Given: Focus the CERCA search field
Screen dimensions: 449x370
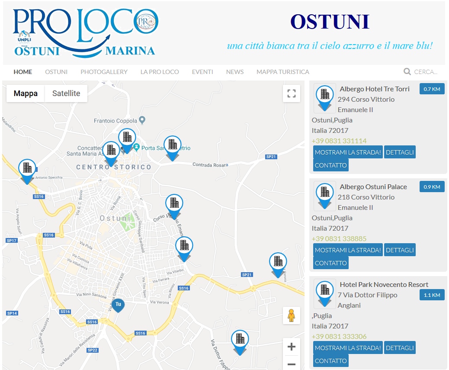Looking at the screenshot, I should 426,72.
